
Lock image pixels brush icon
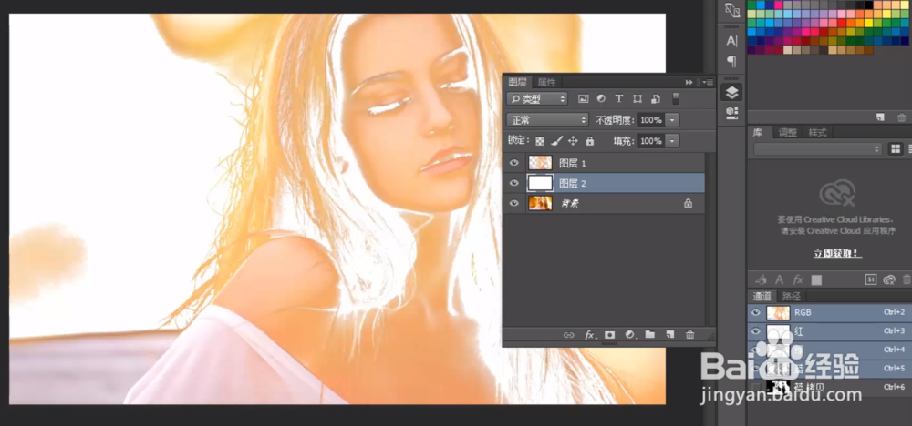tap(556, 140)
